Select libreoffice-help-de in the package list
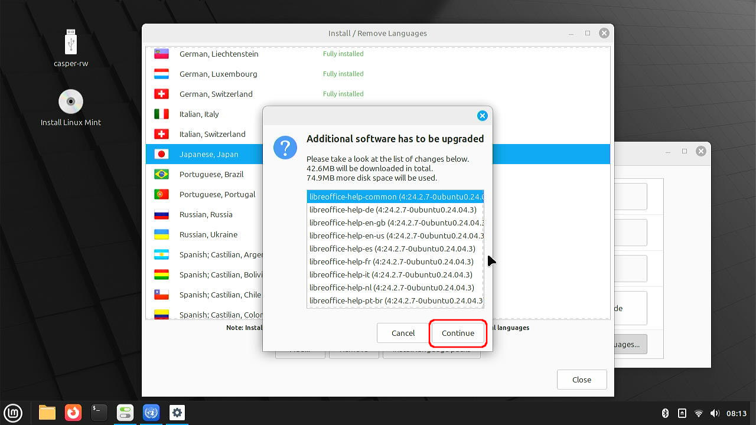756x425 pixels. click(393, 210)
